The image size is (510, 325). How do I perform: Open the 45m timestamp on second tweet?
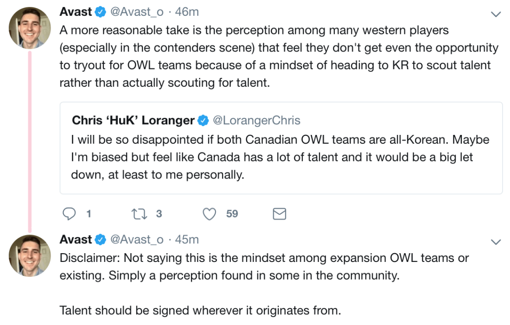pyautogui.click(x=187, y=240)
